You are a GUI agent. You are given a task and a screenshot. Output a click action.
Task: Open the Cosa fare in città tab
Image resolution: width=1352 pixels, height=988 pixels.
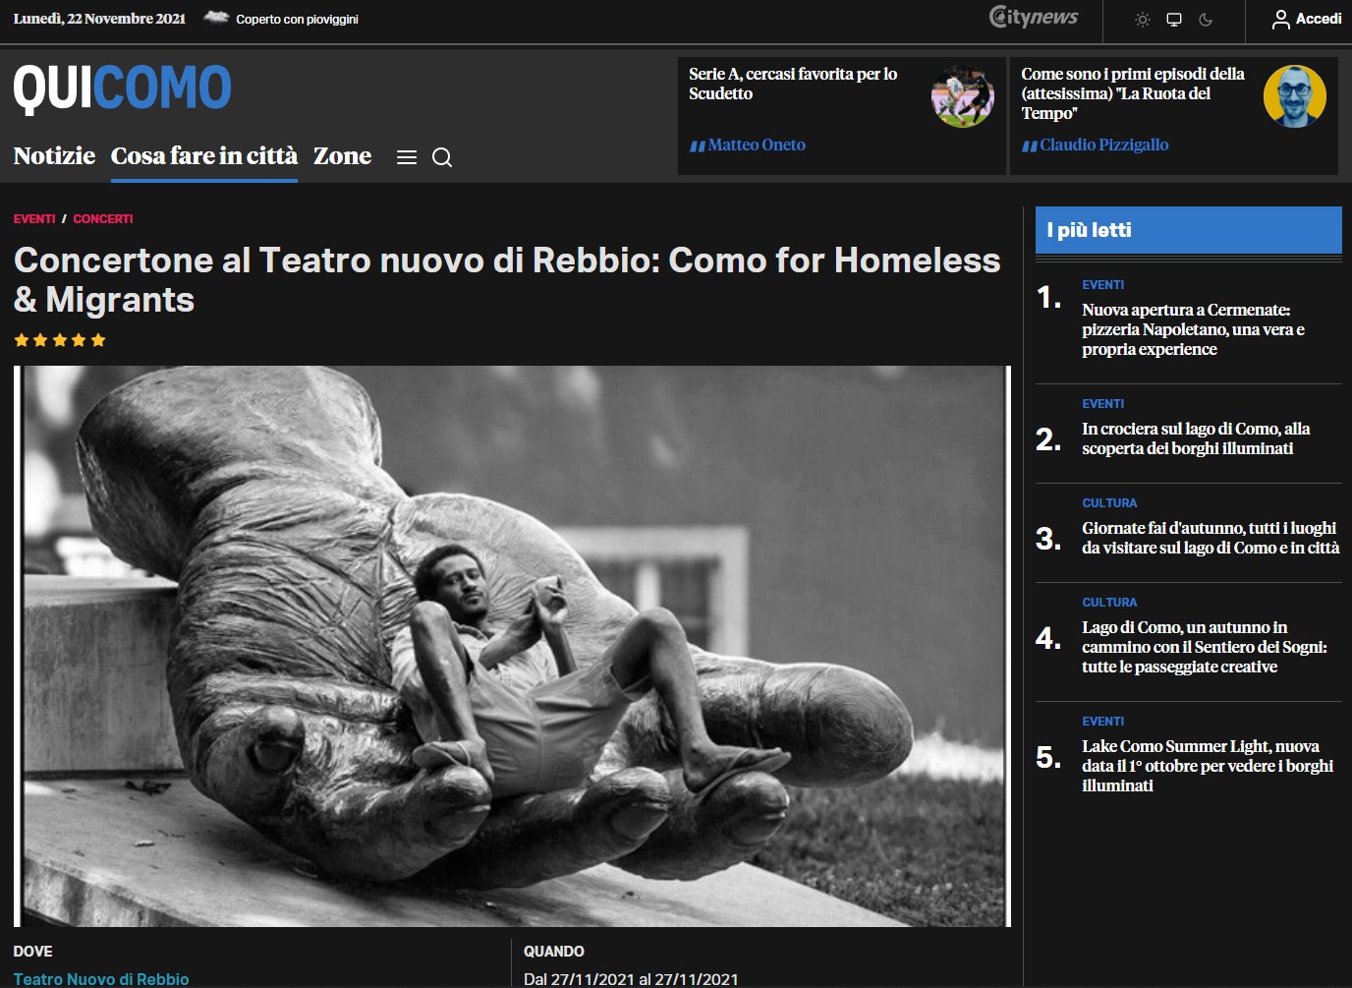point(204,155)
